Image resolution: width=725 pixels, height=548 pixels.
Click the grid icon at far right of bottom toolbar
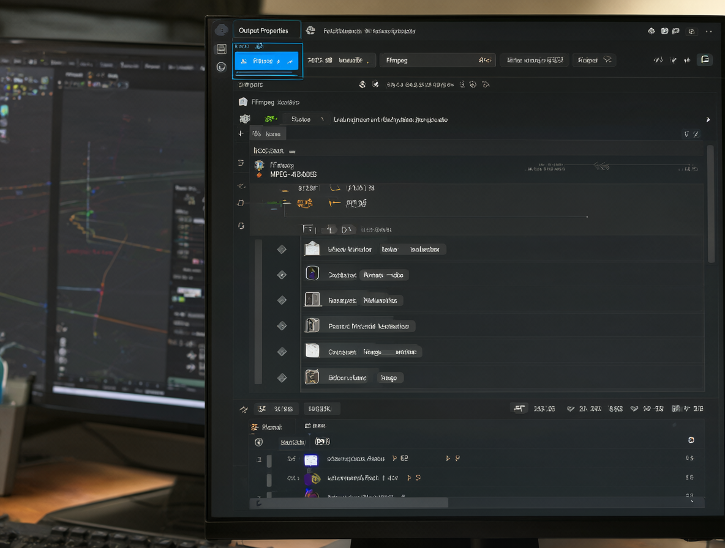point(676,409)
